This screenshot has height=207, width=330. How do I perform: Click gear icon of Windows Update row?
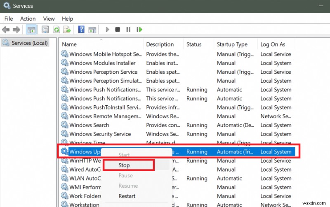65,151
